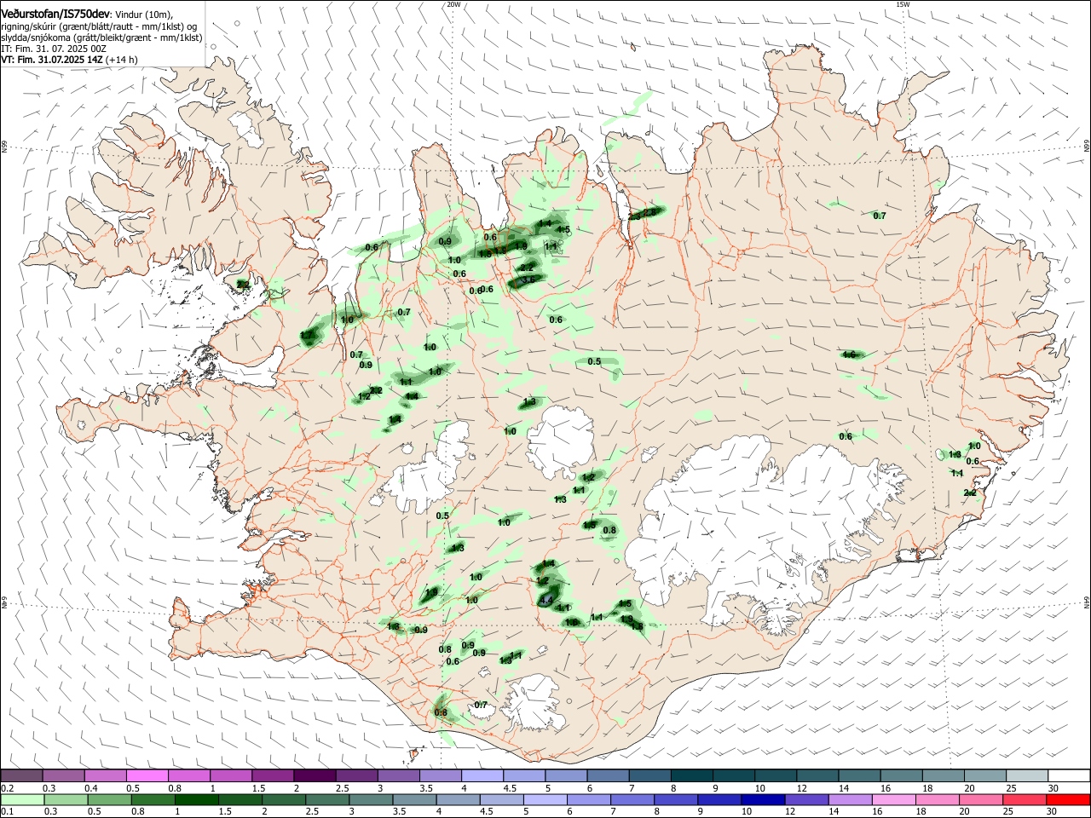Screen dimensions: 1091x818
Task: Click the '0.4' label in upper legend row
Action: point(91,788)
